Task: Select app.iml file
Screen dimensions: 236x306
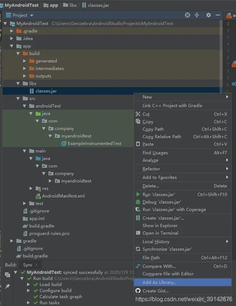Action: tap(37, 219)
